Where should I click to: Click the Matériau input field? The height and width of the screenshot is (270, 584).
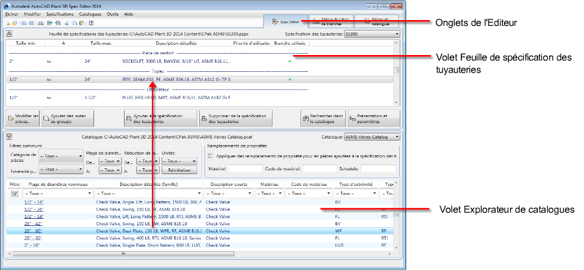[245, 168]
